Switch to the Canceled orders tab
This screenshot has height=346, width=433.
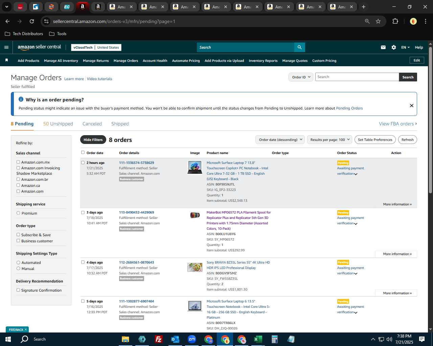92,124
